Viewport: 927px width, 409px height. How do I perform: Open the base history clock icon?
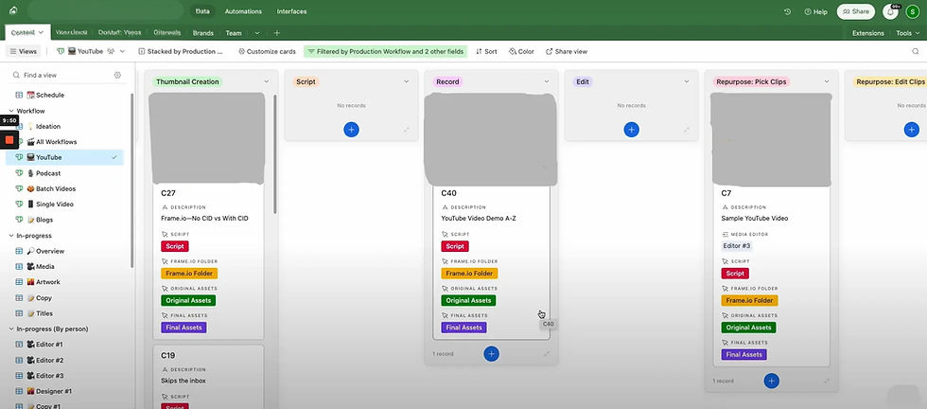pyautogui.click(x=787, y=11)
